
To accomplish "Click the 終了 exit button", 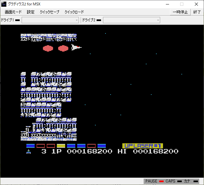I will point(197,12).
